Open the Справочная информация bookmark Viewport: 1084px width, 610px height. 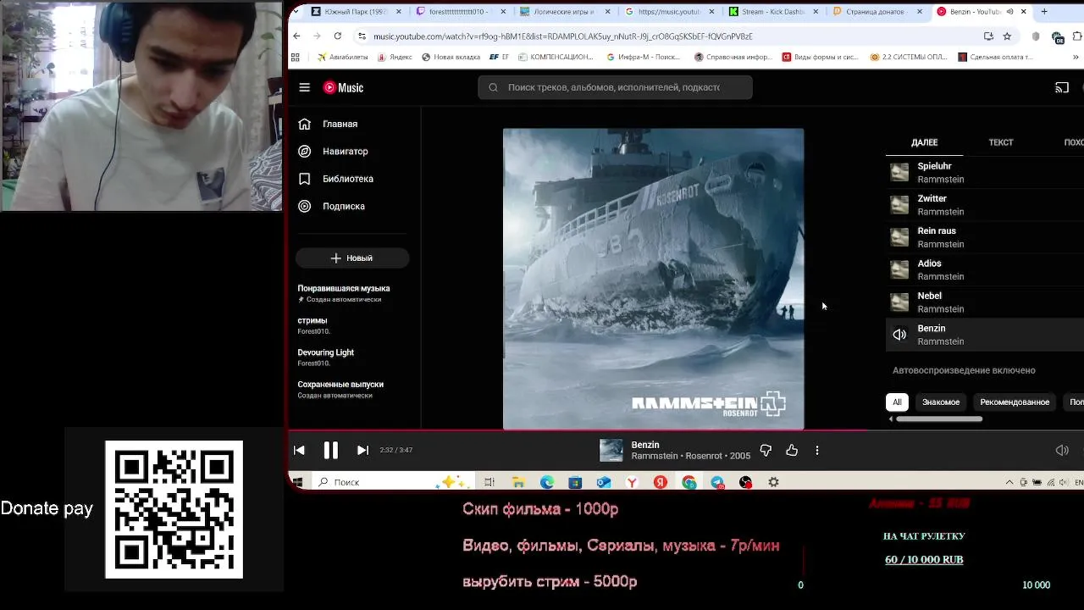click(733, 58)
